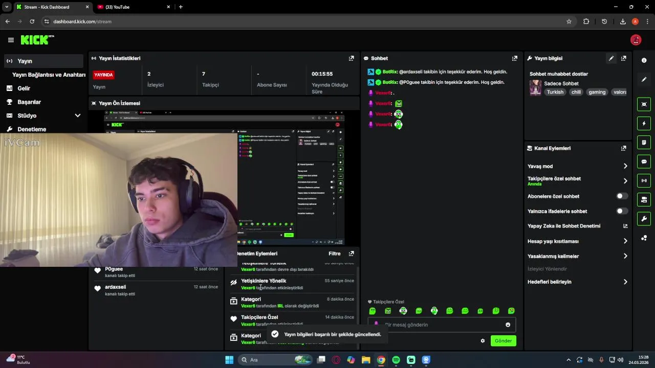Toggle the channel actions icon in right sidebar
Screen dimensions: 655x368
pos(644,199)
